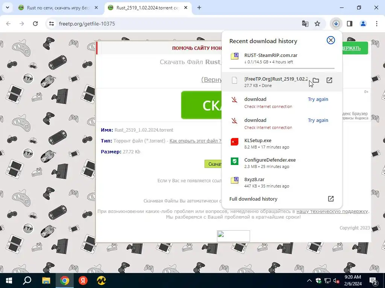The image size is (385, 288).
Task: Select the Rust_2519_1.02.2024.torrent tab
Action: 148,7
